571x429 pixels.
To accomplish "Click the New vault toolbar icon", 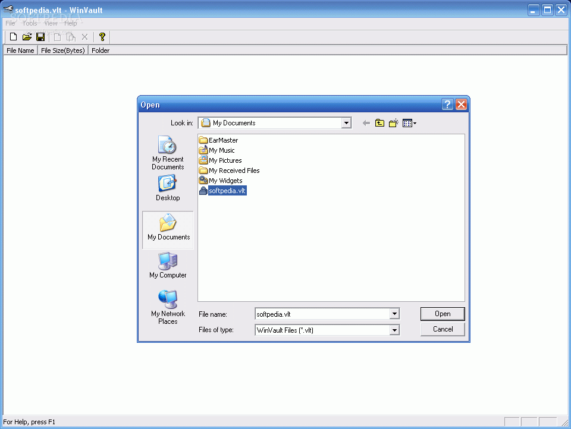I will point(13,37).
